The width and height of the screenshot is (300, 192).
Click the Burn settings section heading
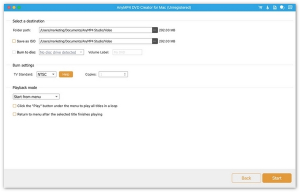click(x=23, y=65)
